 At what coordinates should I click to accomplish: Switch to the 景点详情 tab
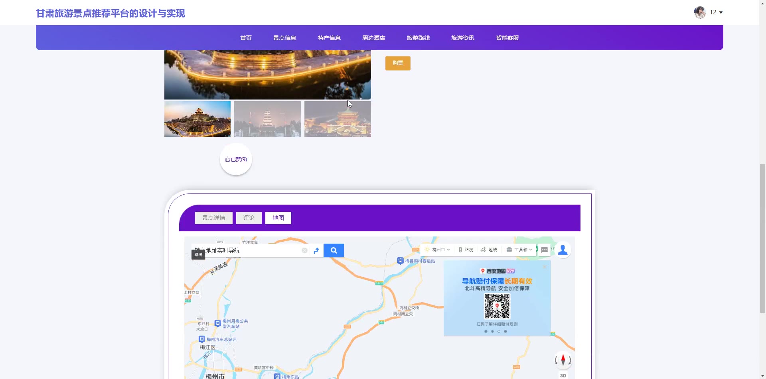click(214, 218)
